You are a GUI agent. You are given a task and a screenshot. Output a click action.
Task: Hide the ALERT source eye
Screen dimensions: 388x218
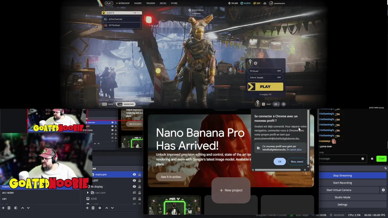(x=134, y=180)
